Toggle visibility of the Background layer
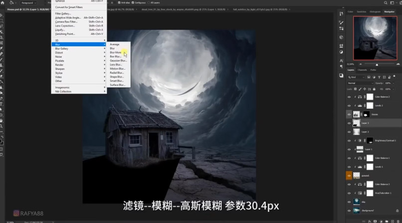This screenshot has width=402, height=223. [x=349, y=211]
